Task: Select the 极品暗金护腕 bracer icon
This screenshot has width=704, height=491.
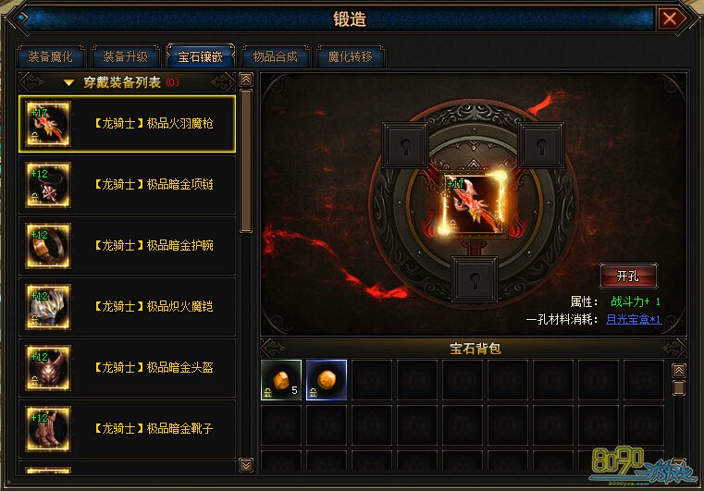Action: click(x=48, y=246)
